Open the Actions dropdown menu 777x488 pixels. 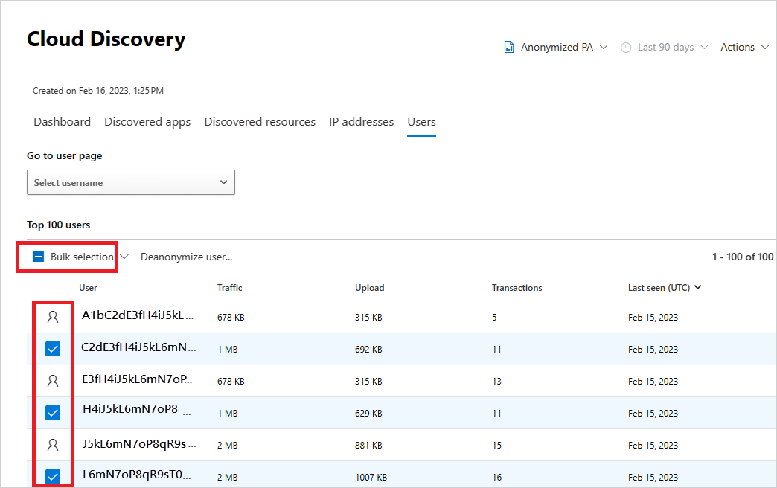pyautogui.click(x=741, y=46)
